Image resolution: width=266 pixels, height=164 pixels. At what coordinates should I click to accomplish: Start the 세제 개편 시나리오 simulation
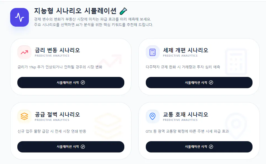tap(199, 82)
